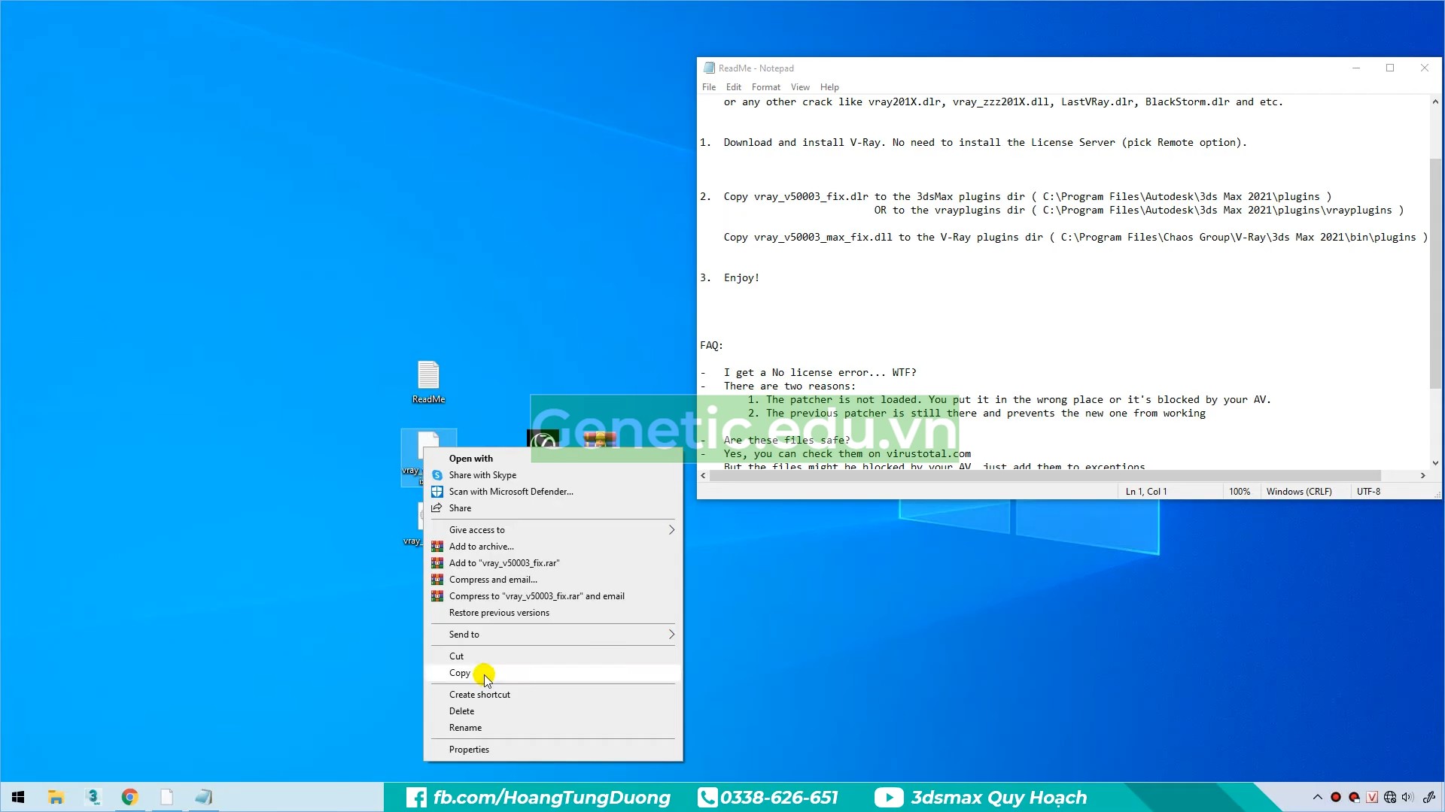The height and width of the screenshot is (812, 1445).
Task: Select Open with from context menu
Action: pos(471,458)
